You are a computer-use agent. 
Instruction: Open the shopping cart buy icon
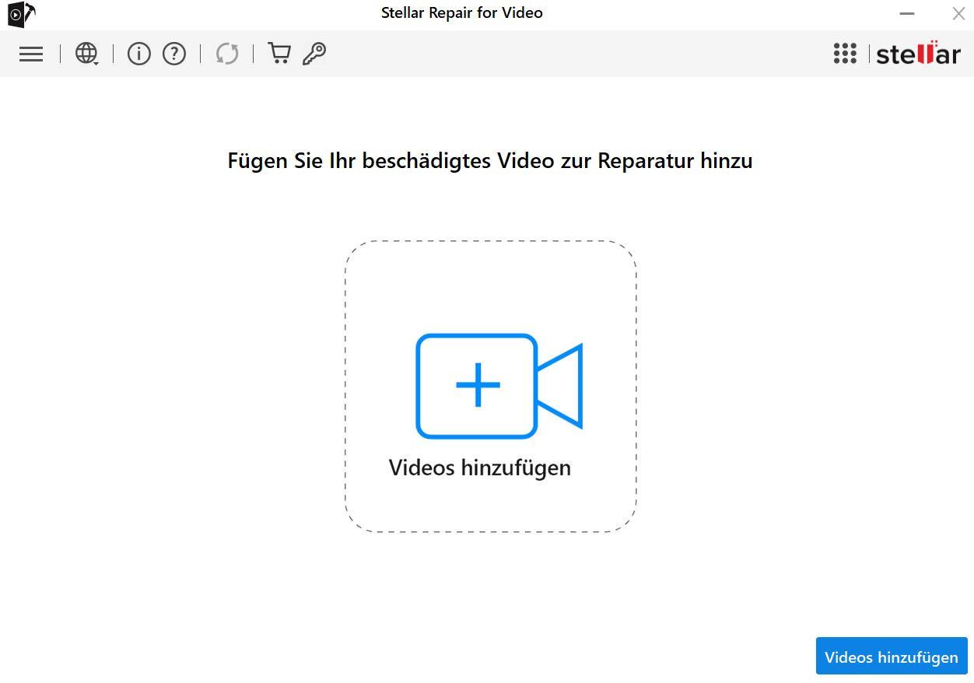(x=279, y=53)
